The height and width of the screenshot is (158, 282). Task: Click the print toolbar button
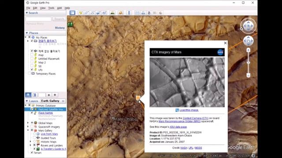pos(143,13)
